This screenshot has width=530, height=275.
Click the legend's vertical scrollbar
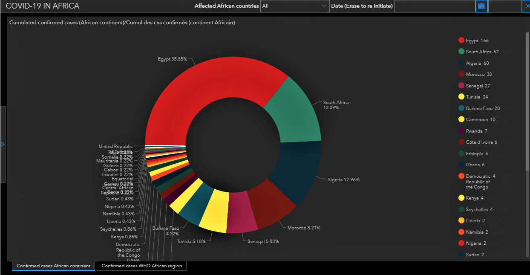[527, 101]
